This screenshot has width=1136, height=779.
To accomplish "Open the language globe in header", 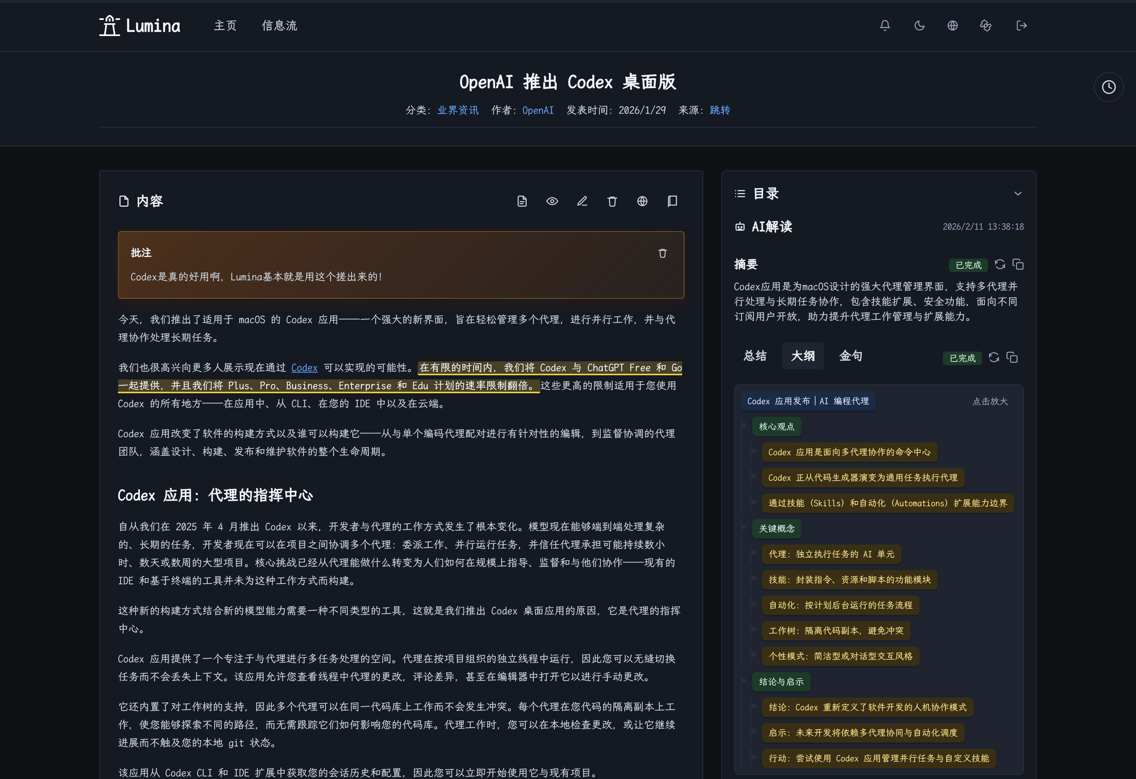I will (x=952, y=26).
